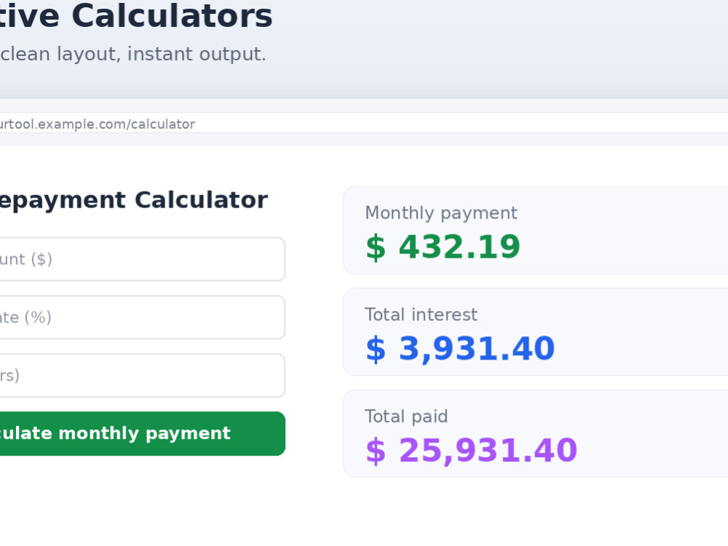Image resolution: width=728 pixels, height=546 pixels.
Task: Click the ($) symbol in amount placeholder
Action: [x=41, y=259]
